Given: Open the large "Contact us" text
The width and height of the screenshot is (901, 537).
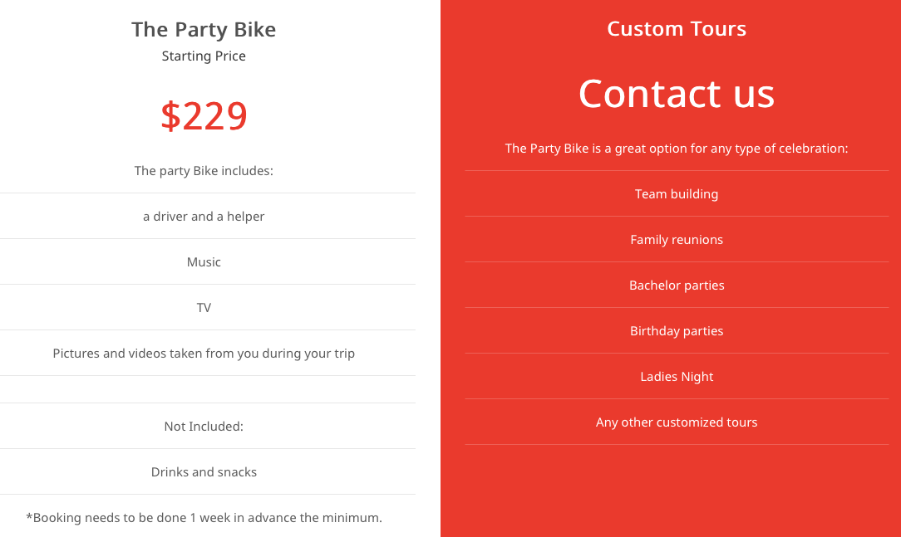Looking at the screenshot, I should coord(677,94).
